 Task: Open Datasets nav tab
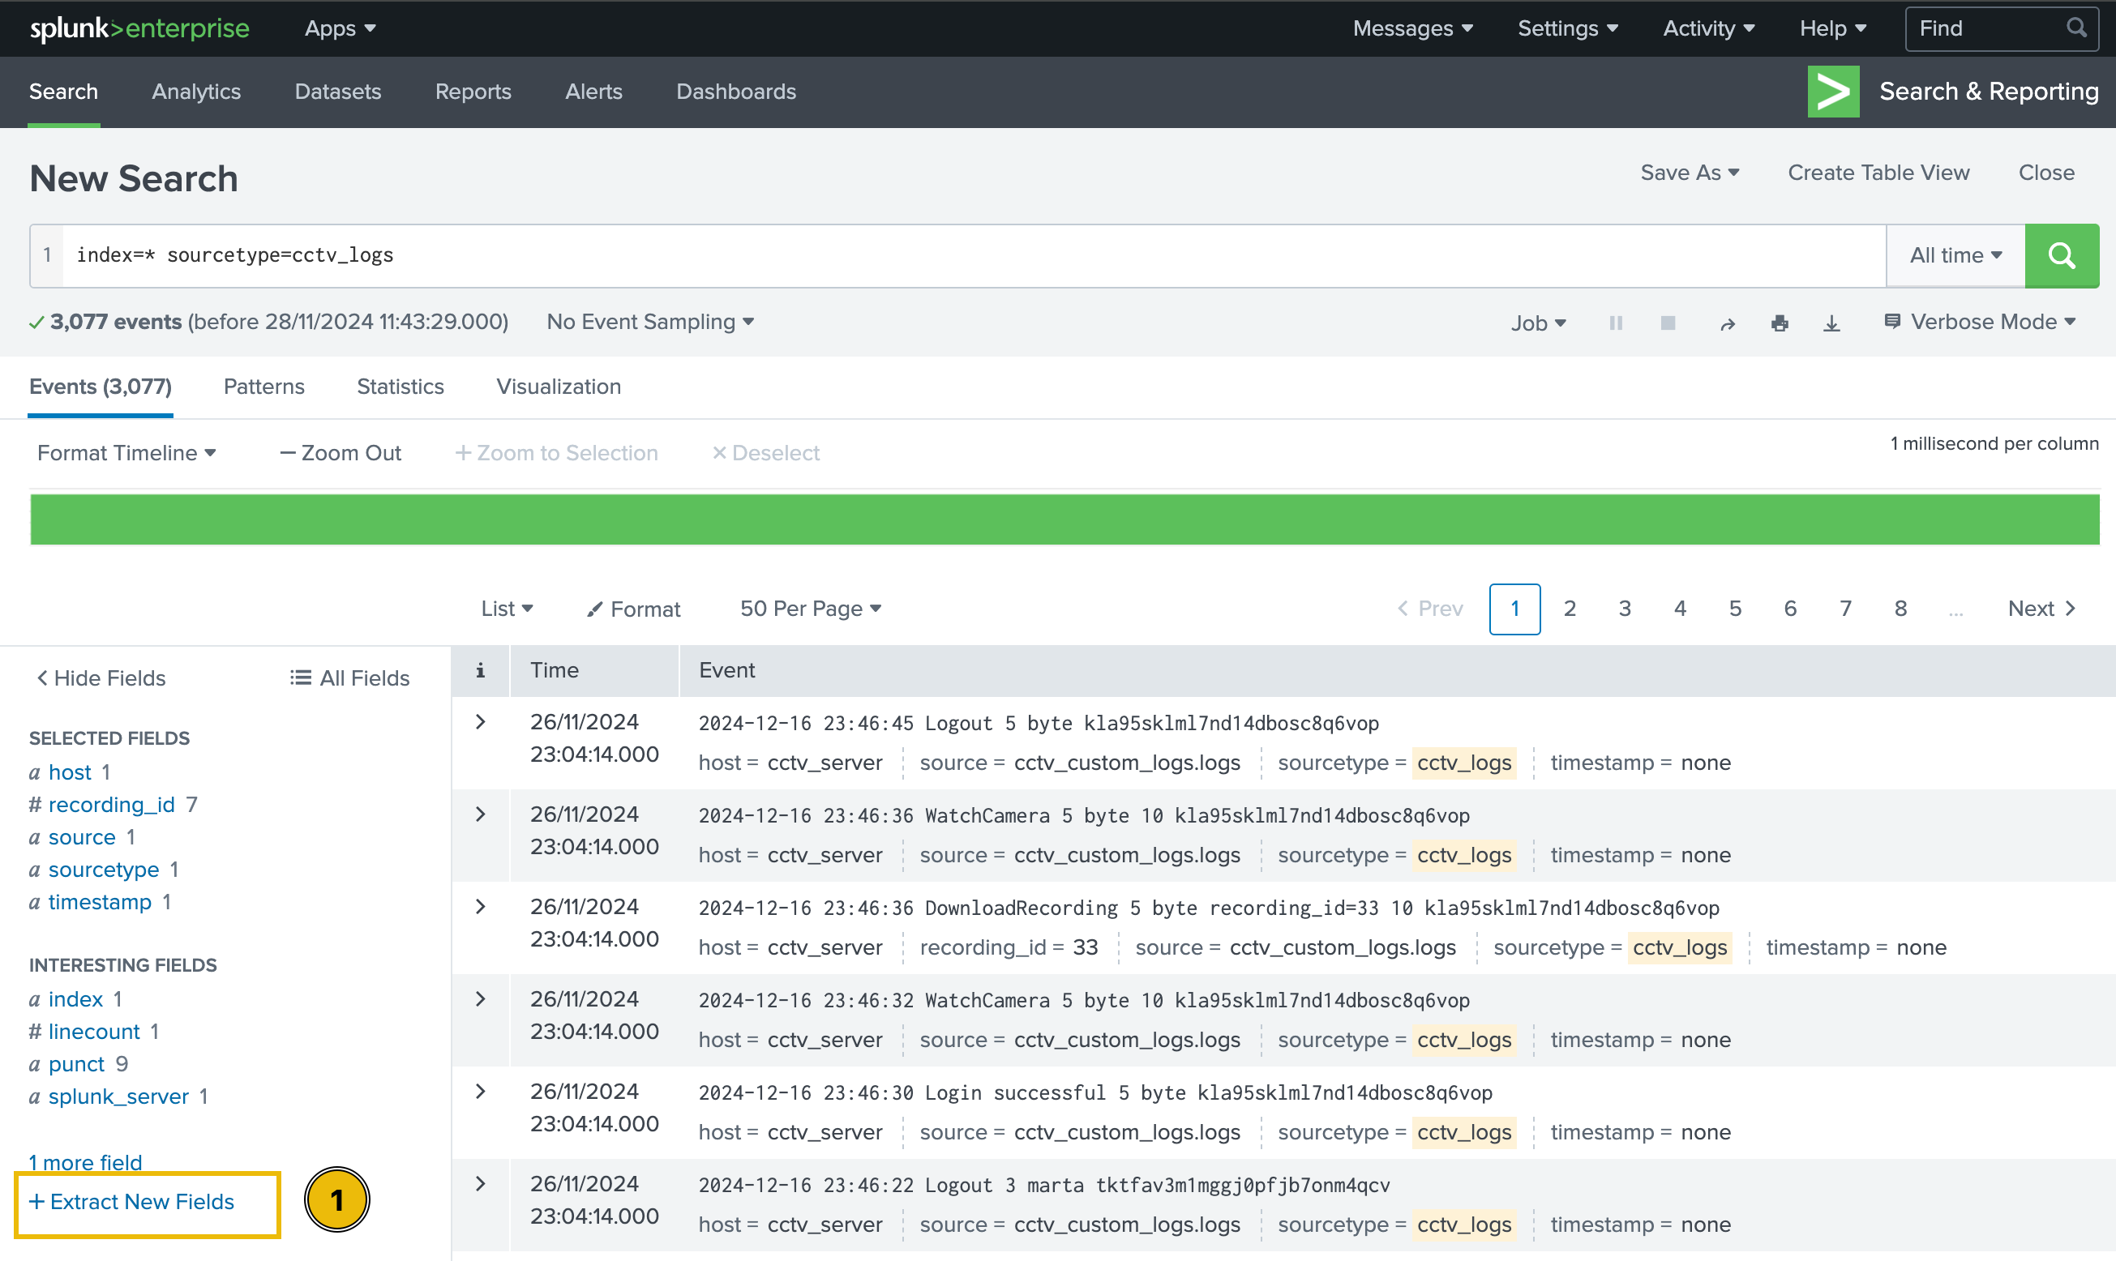tap(338, 91)
